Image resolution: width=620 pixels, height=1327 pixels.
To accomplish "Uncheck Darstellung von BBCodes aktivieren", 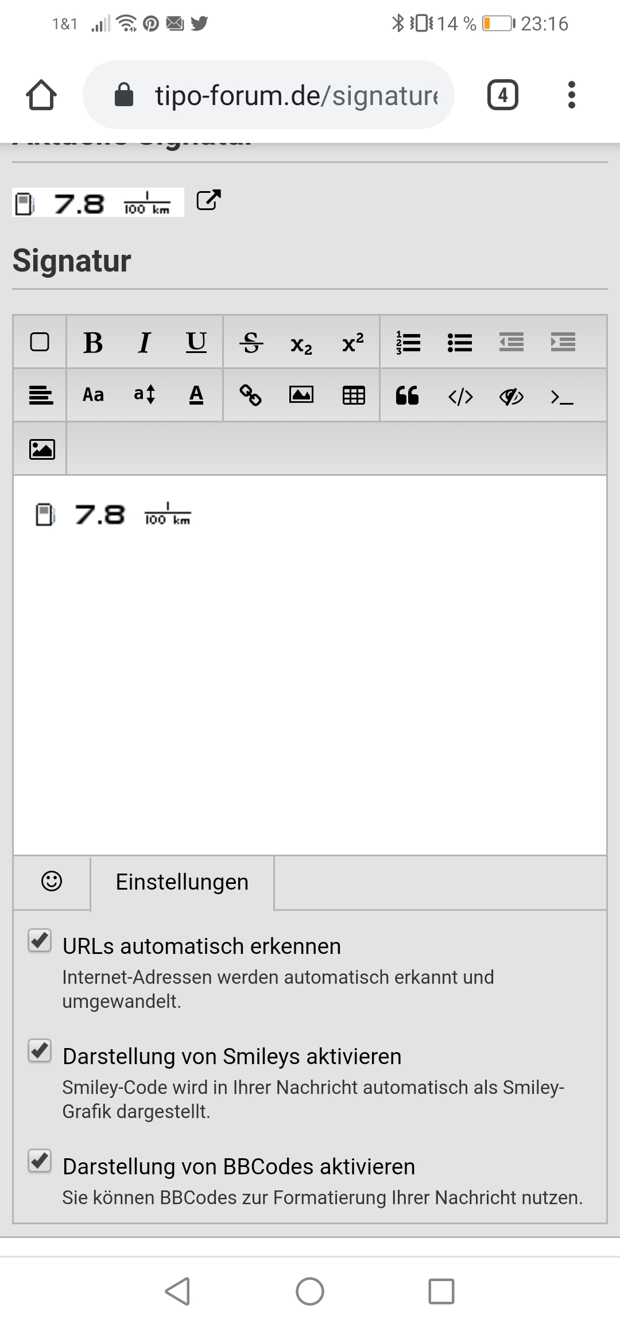I will click(x=40, y=1161).
